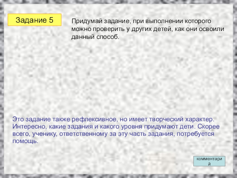Click the комментарий button
Screen dimensions: 237x178
coord(209,161)
